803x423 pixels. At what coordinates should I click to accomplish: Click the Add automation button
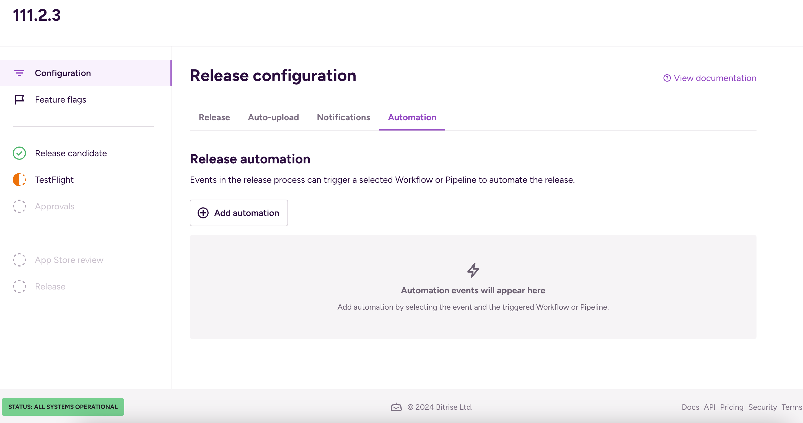pyautogui.click(x=239, y=213)
